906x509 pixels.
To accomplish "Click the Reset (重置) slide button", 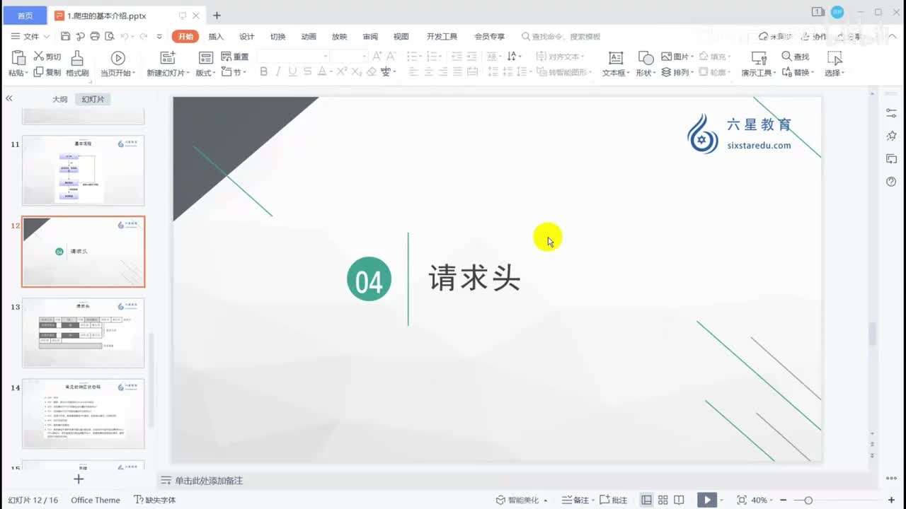I will tap(235, 57).
